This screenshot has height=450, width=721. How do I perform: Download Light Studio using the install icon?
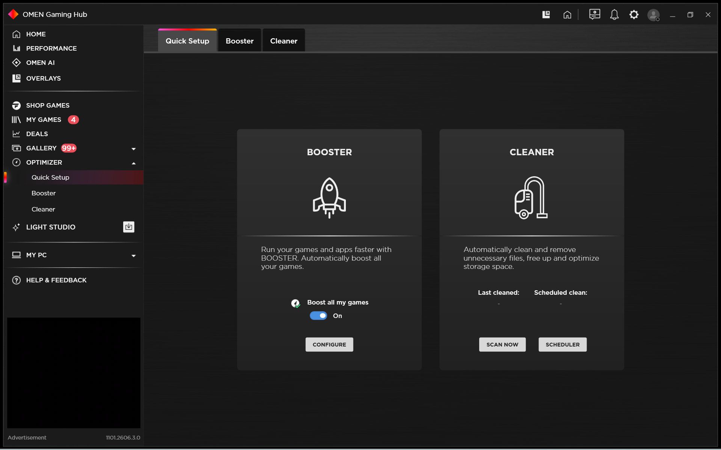click(x=129, y=227)
